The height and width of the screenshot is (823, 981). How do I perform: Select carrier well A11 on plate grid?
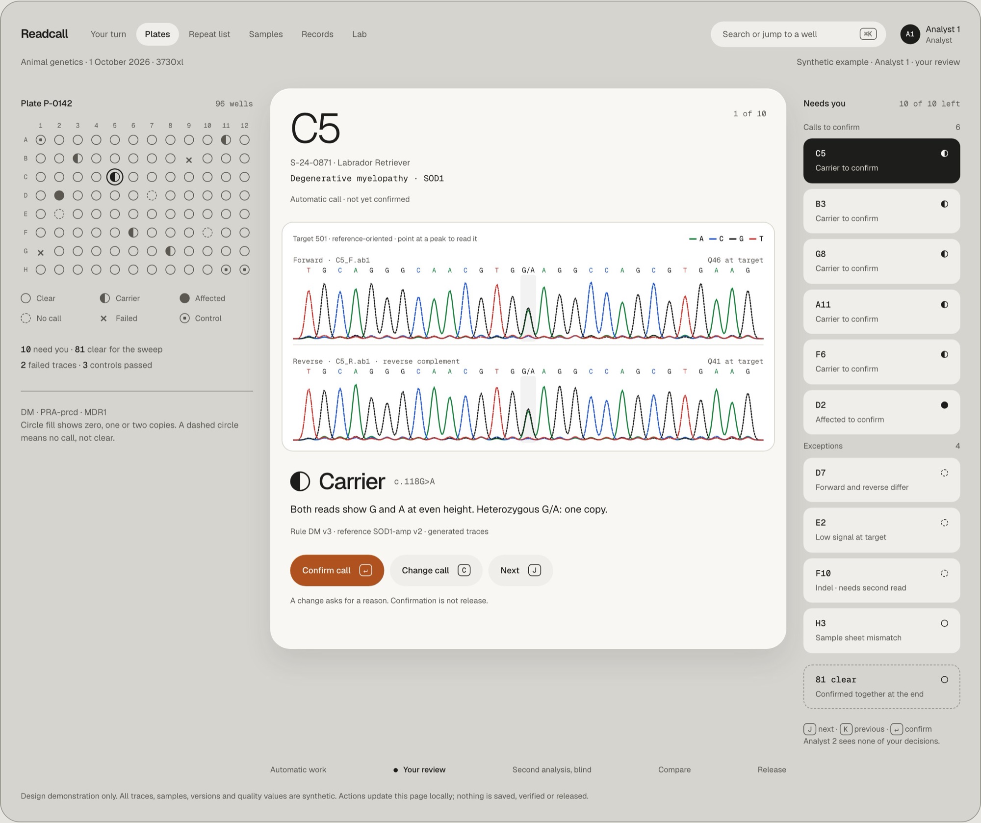(x=226, y=140)
